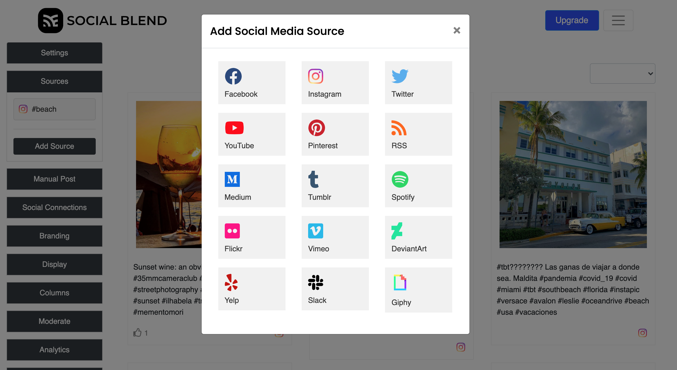Open the Branding section
Screen dimensions: 677x370
click(x=55, y=236)
